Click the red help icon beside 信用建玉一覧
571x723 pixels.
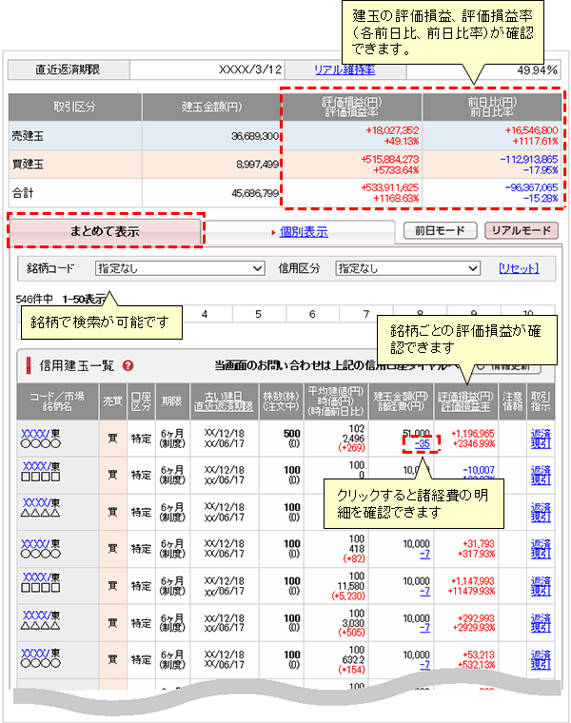click(128, 365)
